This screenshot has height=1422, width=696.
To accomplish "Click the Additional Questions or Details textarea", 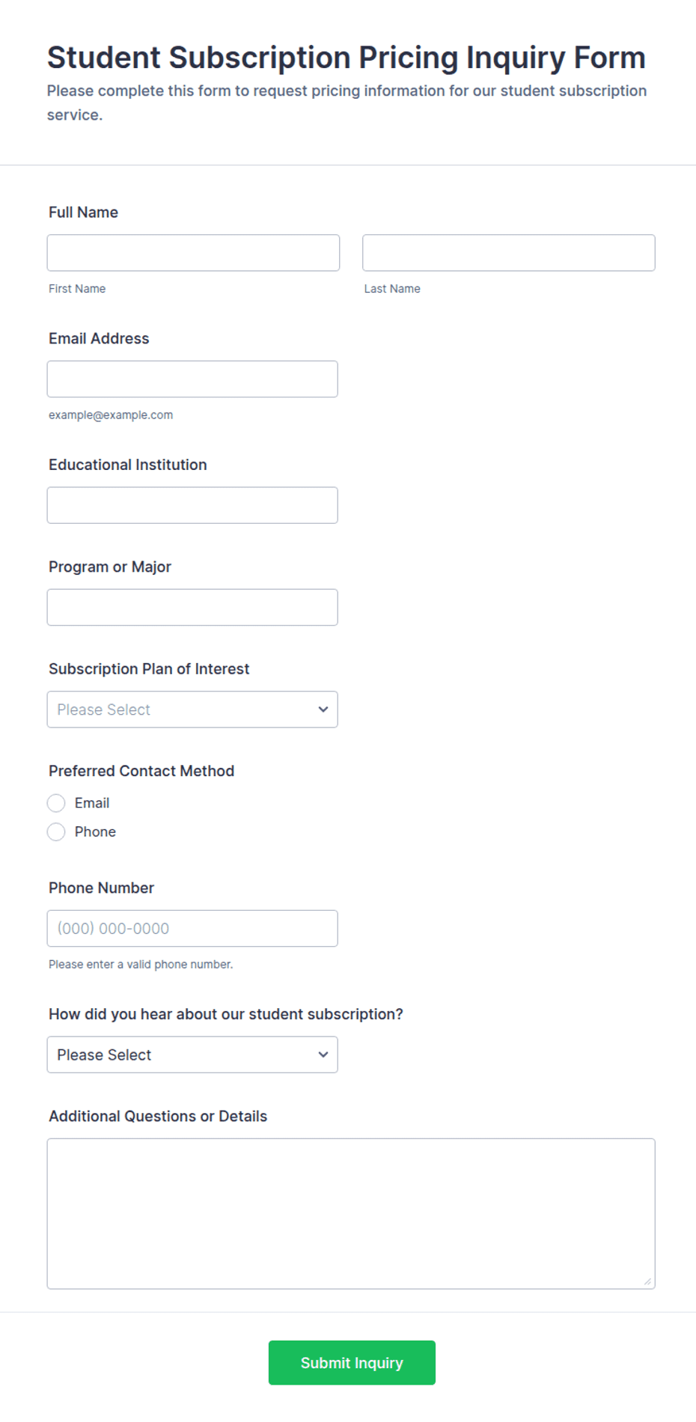I will click(x=351, y=1214).
